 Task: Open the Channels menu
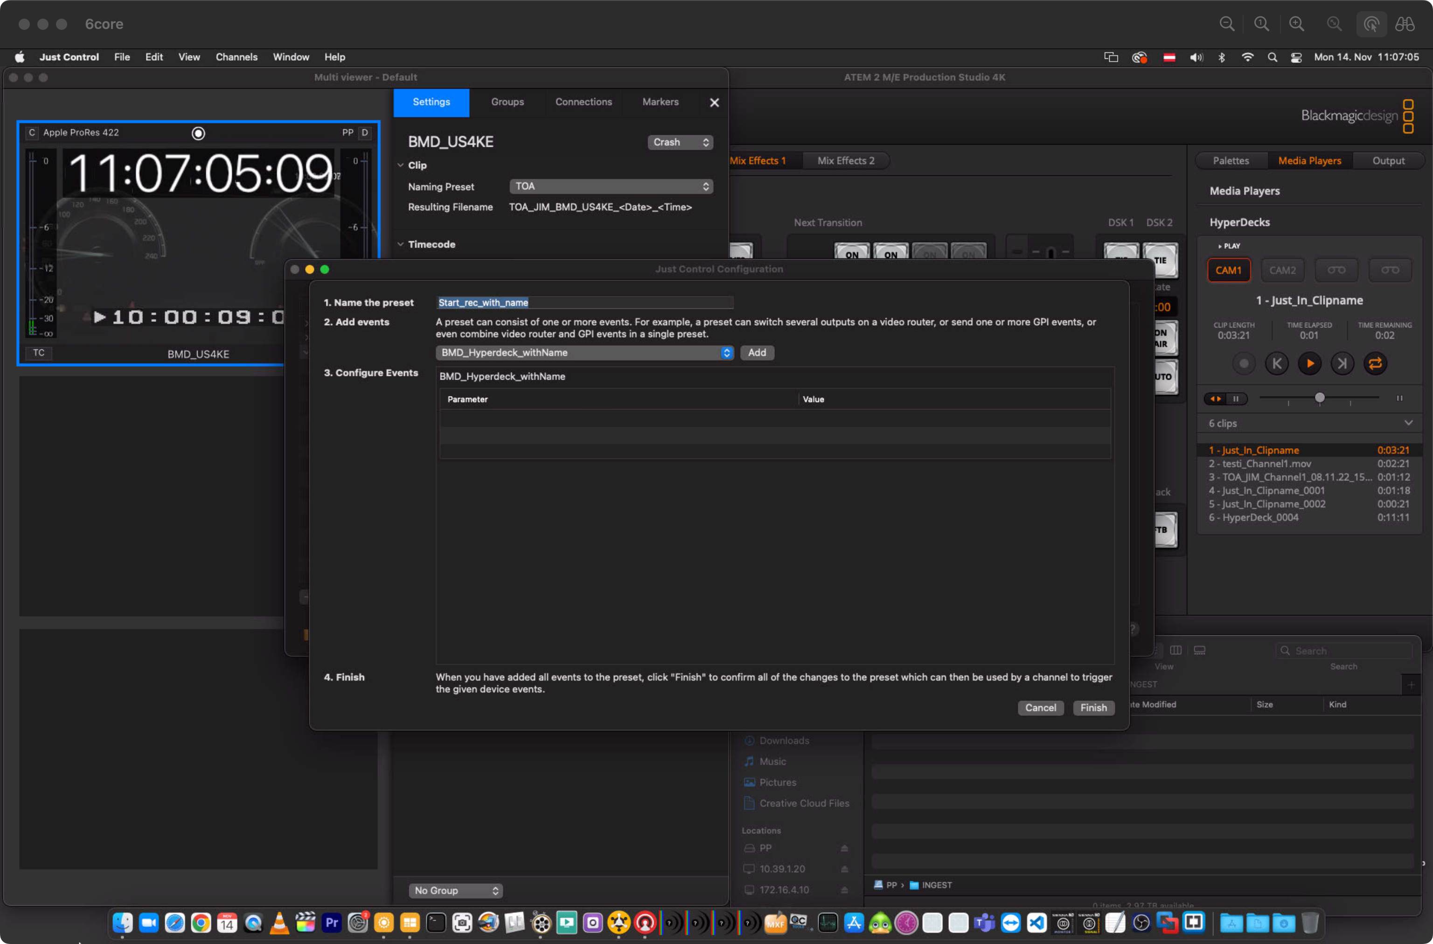237,57
